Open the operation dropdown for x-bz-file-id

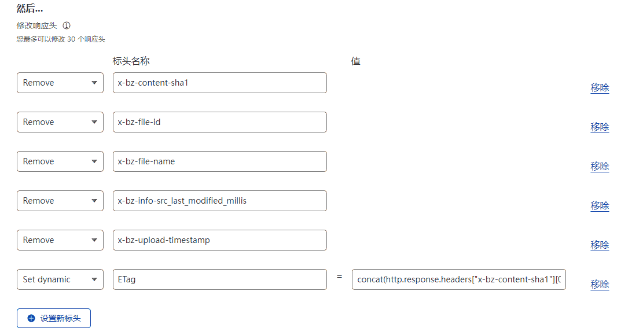60,122
